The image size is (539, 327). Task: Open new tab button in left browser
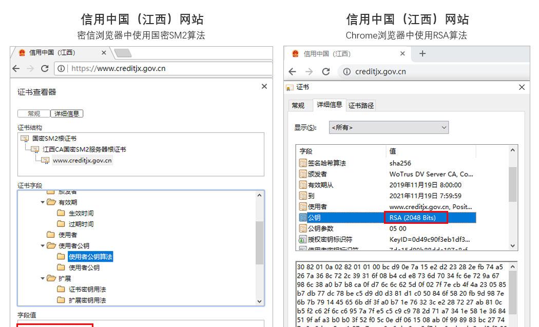pyautogui.click(x=123, y=53)
